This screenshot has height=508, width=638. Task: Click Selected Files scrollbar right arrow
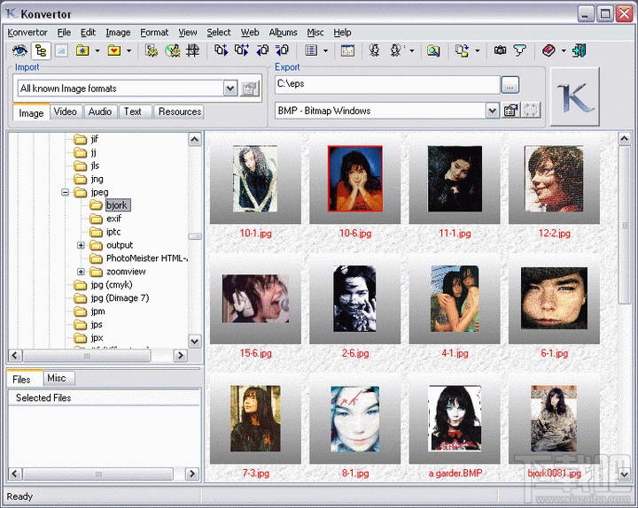192,473
